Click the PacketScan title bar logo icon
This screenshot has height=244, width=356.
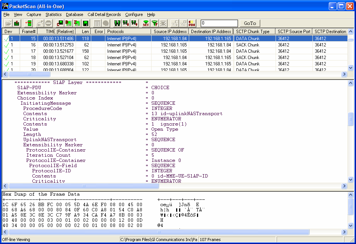[5, 6]
